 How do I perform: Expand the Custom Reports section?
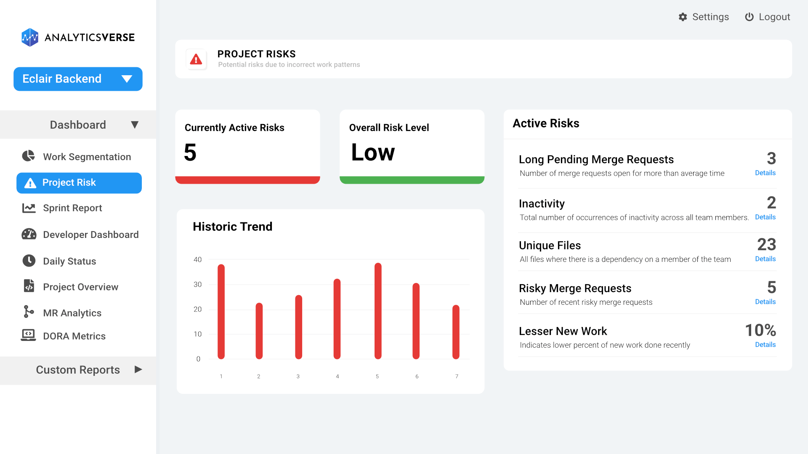[138, 370]
